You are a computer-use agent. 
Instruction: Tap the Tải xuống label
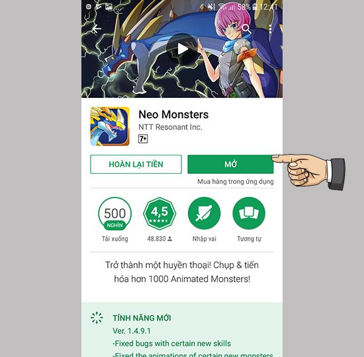pos(115,239)
